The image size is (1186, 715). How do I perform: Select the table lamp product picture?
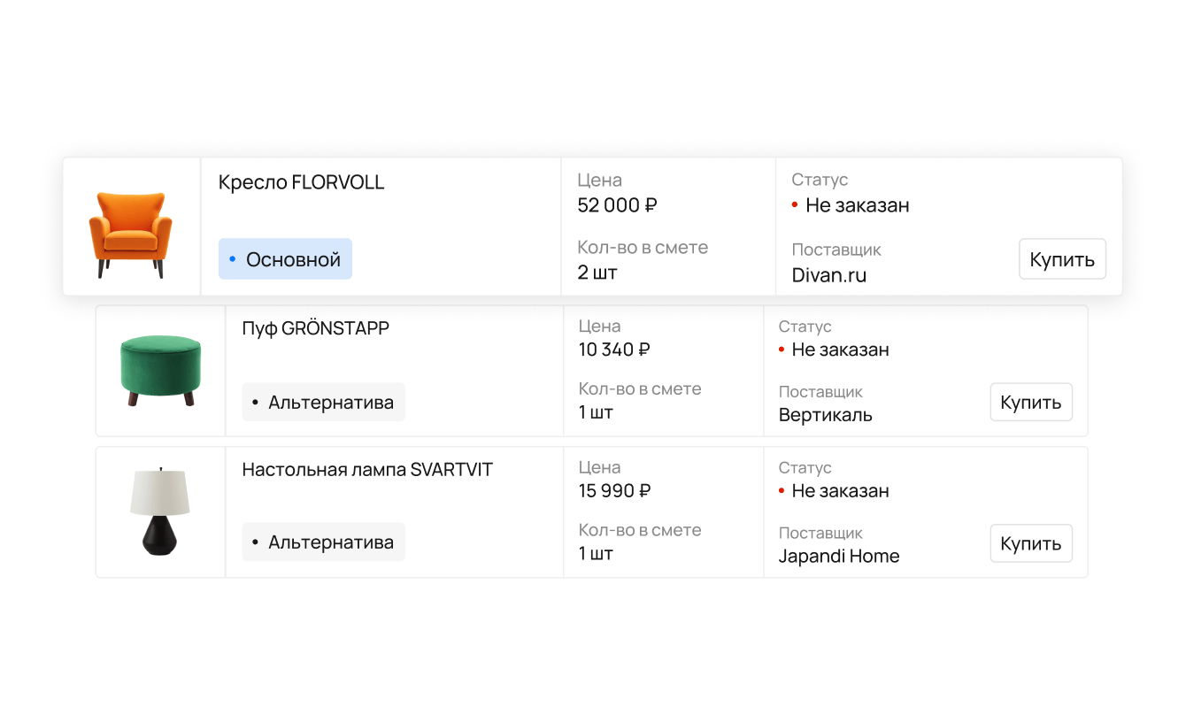click(160, 511)
